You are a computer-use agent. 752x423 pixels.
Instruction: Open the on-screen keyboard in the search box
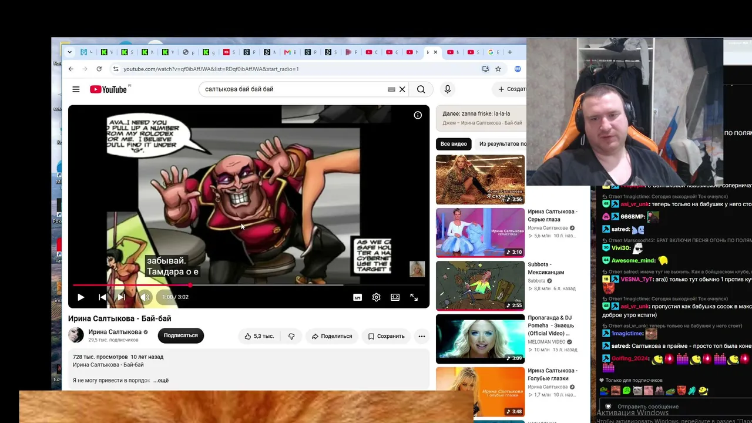[x=391, y=89]
